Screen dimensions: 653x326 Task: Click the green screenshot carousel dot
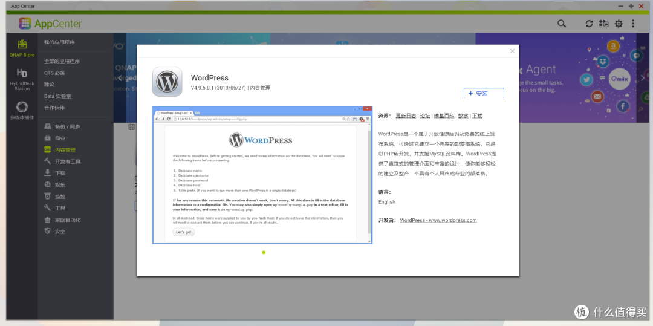264,252
